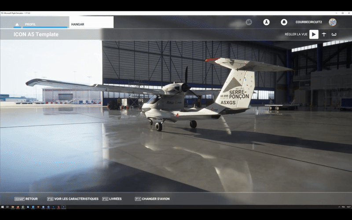
Task: Open File Explorer from the taskbar
Action: pos(13,207)
